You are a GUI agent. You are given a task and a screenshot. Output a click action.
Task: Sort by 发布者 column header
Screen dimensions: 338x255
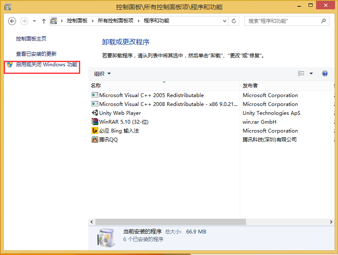(285, 85)
